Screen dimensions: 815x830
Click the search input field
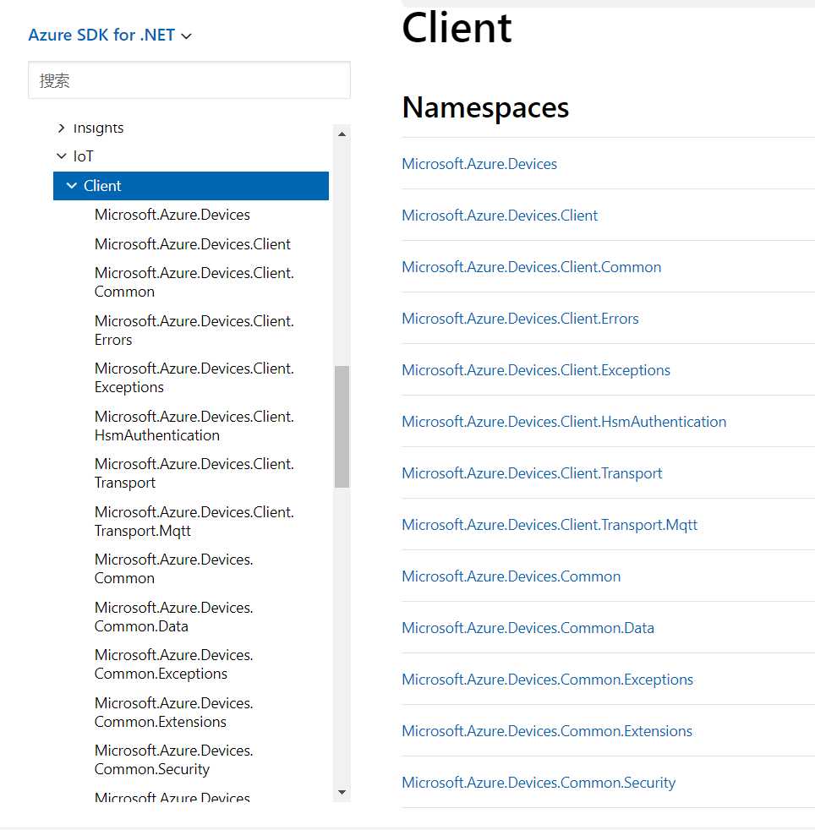[x=189, y=80]
